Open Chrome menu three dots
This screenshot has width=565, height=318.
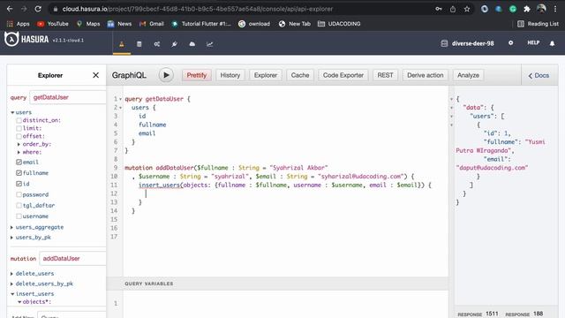(555, 9)
